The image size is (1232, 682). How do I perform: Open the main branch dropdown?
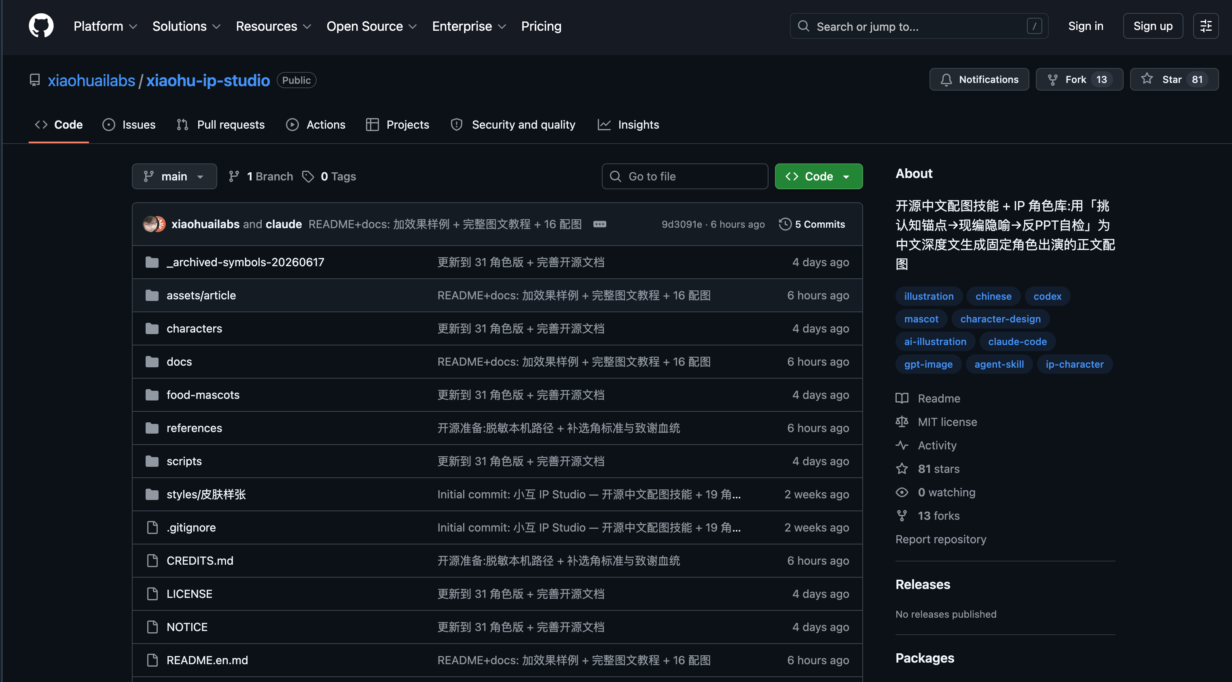[x=174, y=176]
